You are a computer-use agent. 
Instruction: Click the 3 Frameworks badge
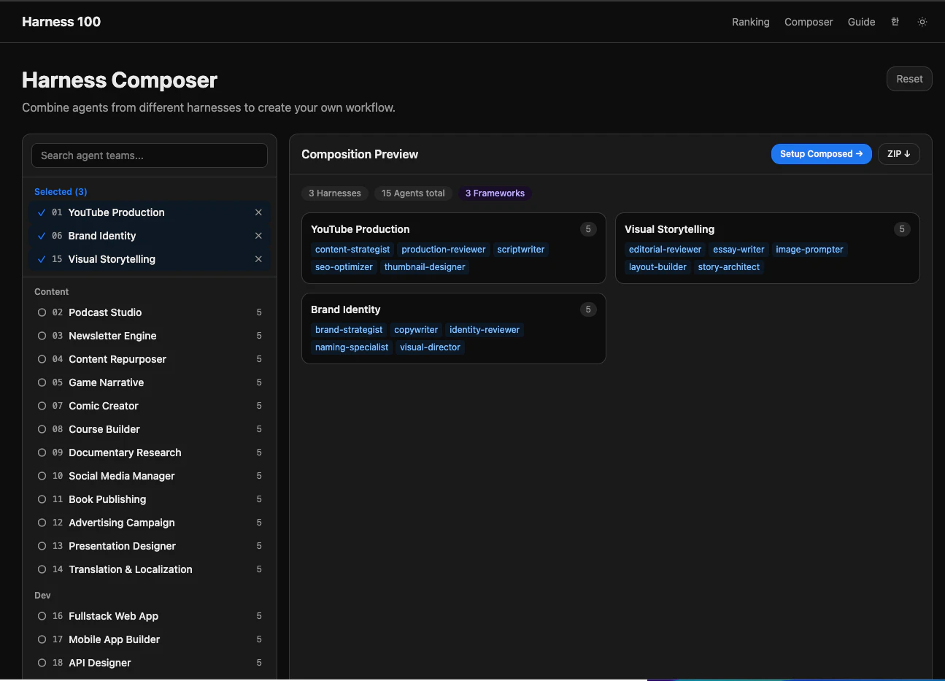click(x=495, y=193)
